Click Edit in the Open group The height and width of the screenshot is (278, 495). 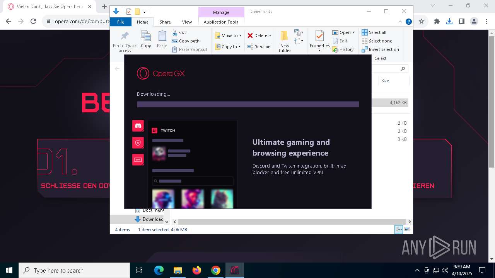pyautogui.click(x=340, y=41)
